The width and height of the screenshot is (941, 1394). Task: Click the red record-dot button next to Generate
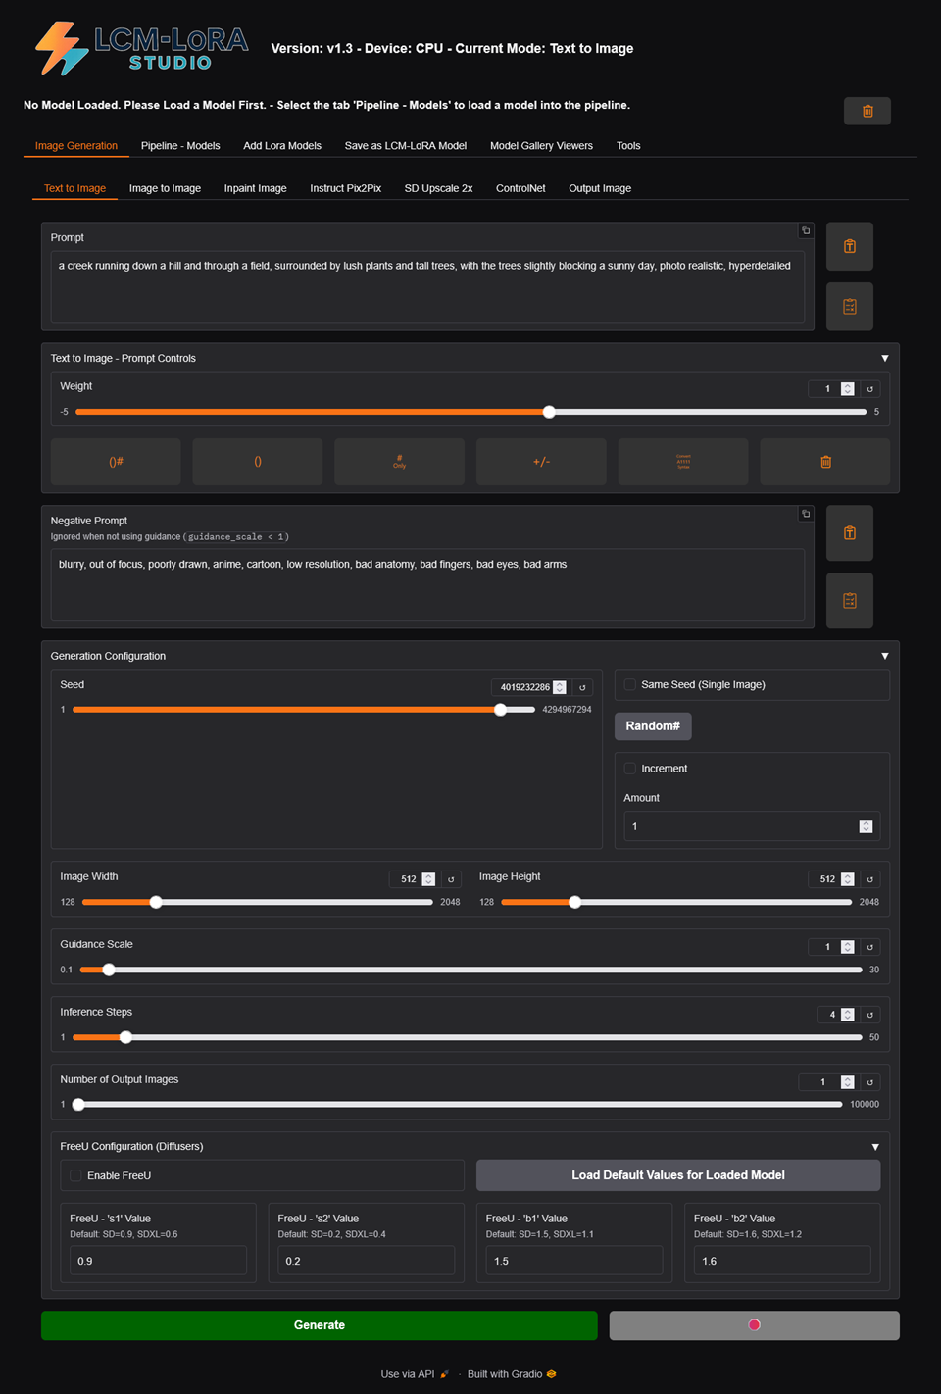tap(754, 1325)
